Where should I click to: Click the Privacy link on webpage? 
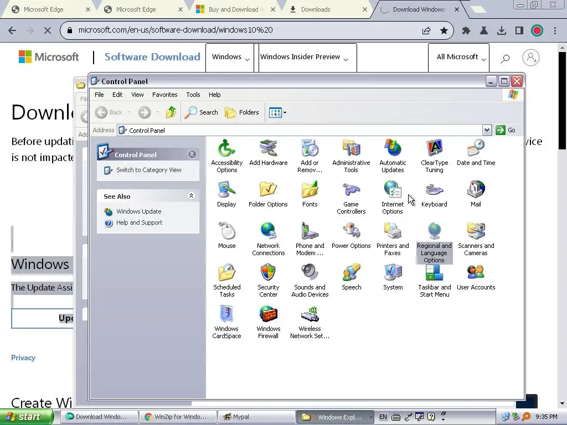click(x=23, y=357)
